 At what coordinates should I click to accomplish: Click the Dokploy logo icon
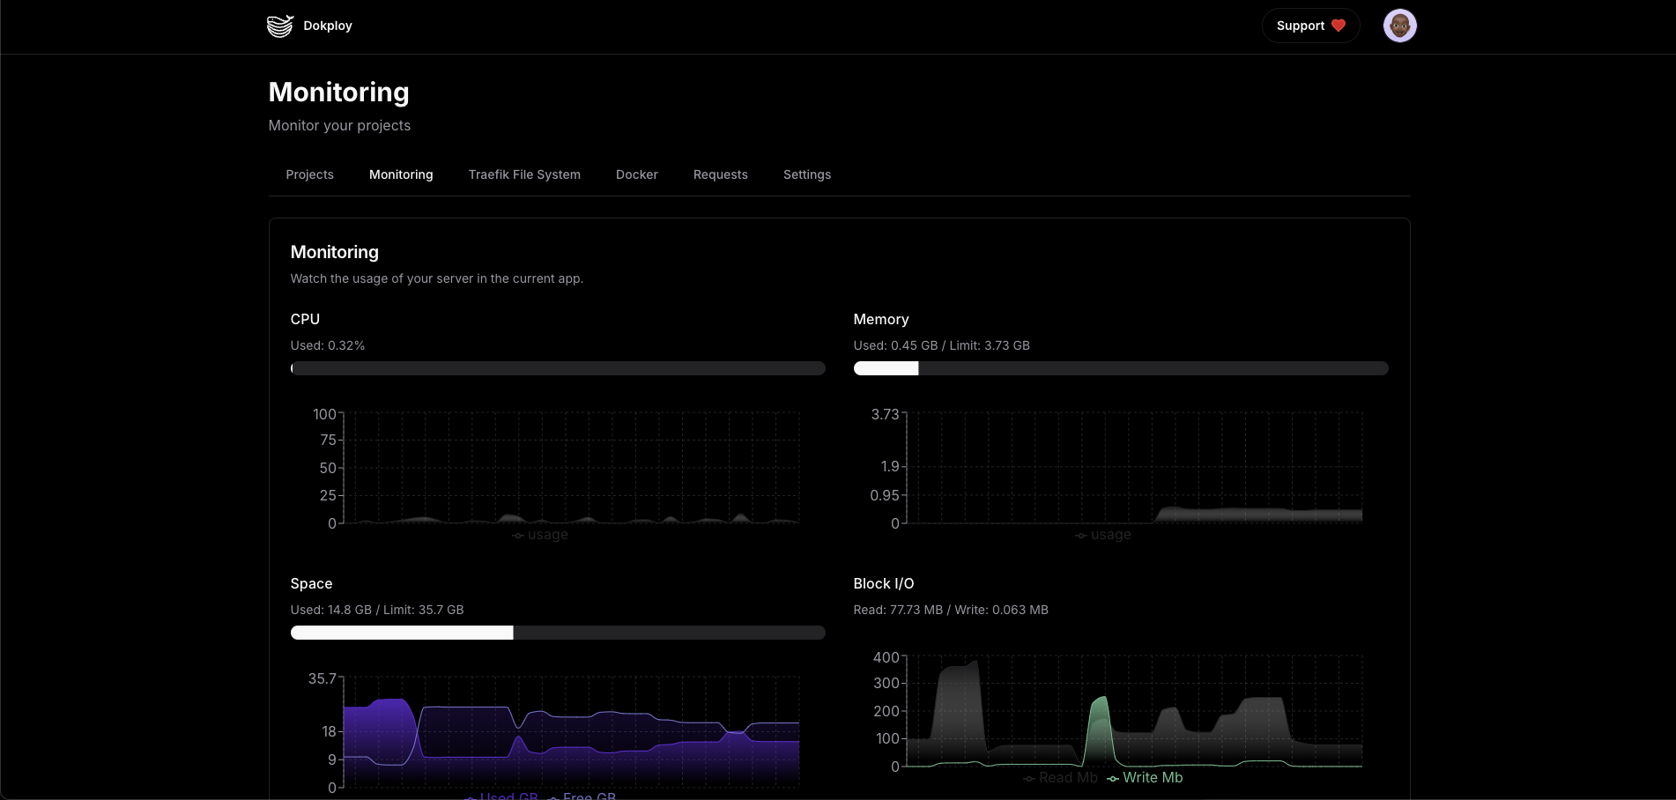[x=279, y=26]
